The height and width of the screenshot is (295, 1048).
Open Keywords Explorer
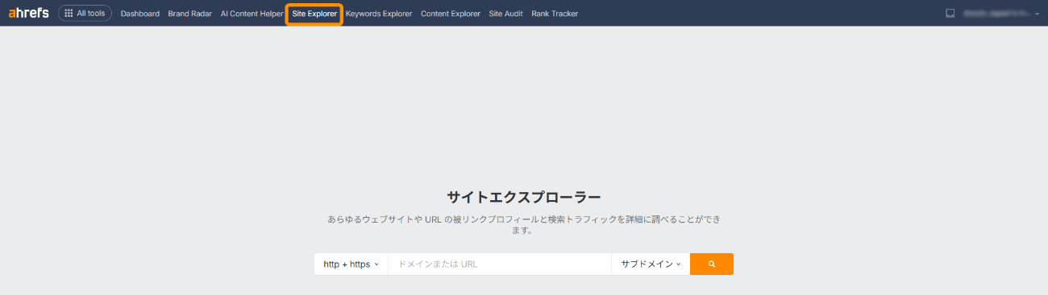379,14
